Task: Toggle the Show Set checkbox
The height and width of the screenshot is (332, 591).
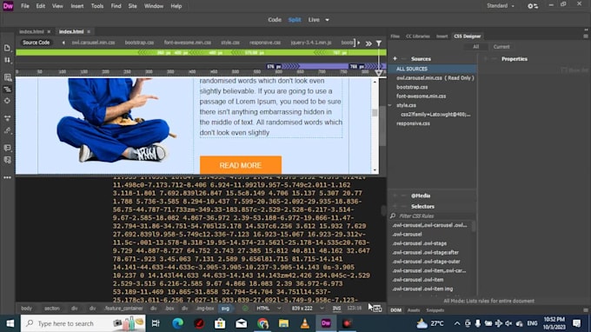Action: coord(564,70)
